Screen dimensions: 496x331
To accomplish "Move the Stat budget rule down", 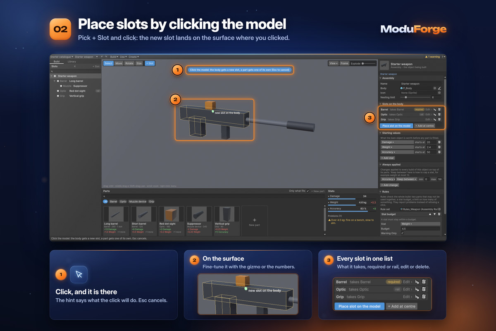I will [434, 214].
